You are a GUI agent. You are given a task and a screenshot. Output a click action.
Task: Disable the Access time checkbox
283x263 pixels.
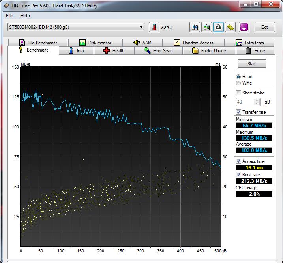click(238, 161)
